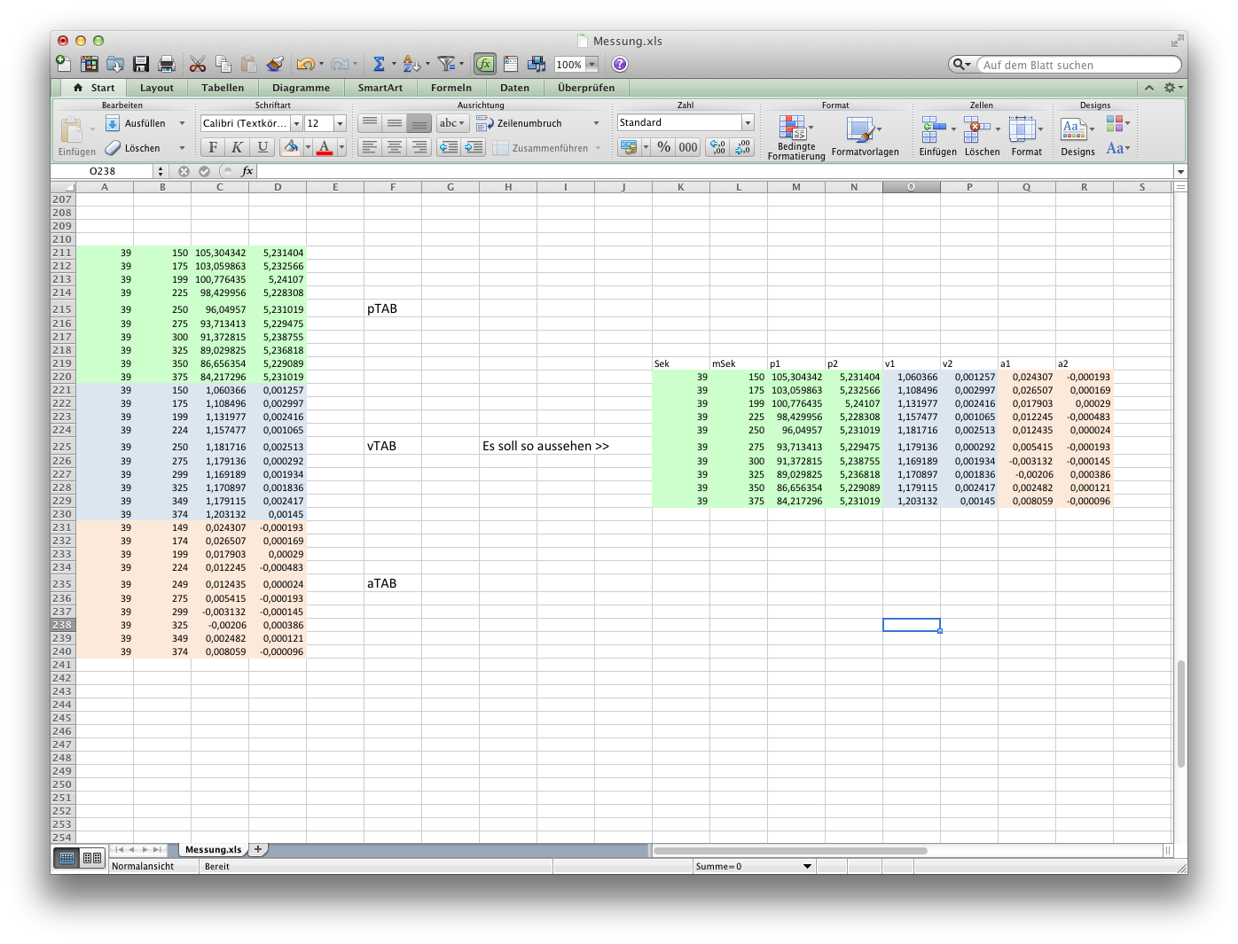The height and width of the screenshot is (944, 1238).
Task: Open the template gallery icon
Action: pos(90,64)
